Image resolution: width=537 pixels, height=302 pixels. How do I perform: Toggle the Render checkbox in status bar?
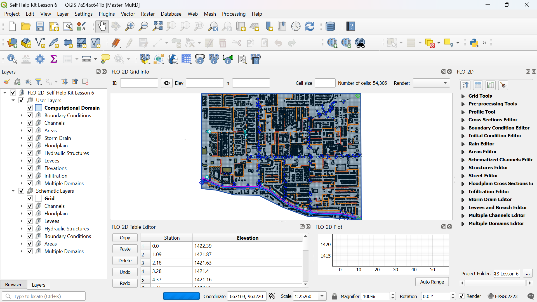point(462,296)
